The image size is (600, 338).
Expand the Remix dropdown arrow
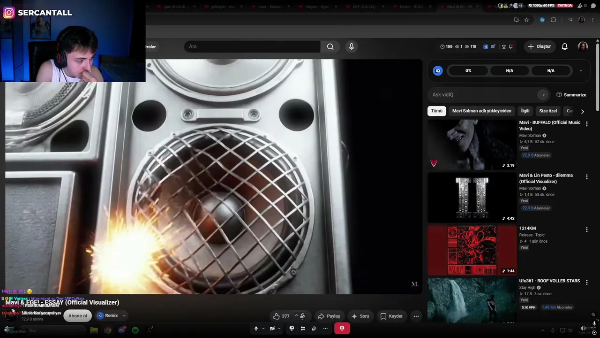pyautogui.click(x=124, y=316)
